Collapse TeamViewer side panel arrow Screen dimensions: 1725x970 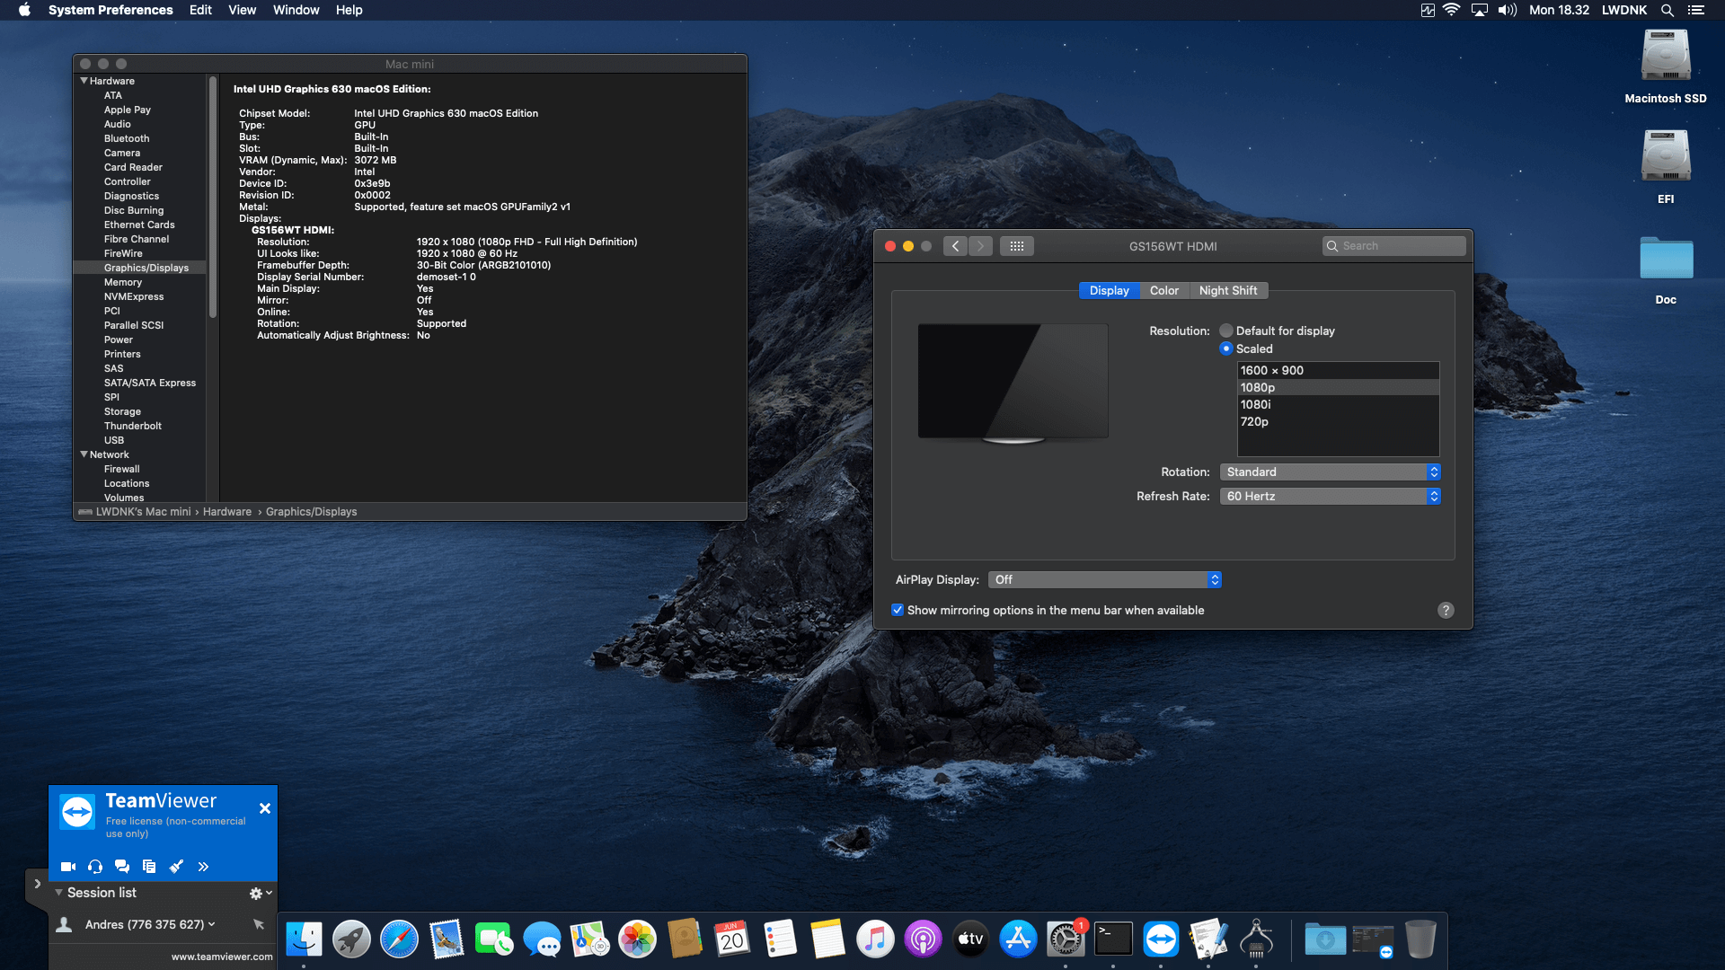(37, 884)
